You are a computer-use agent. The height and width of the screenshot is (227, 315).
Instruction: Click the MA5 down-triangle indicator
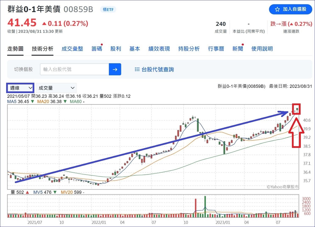tap(33, 101)
